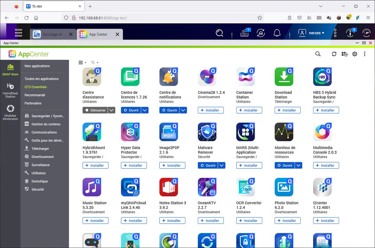
Task: Click the Container Station app icon
Action: [x=246, y=77]
